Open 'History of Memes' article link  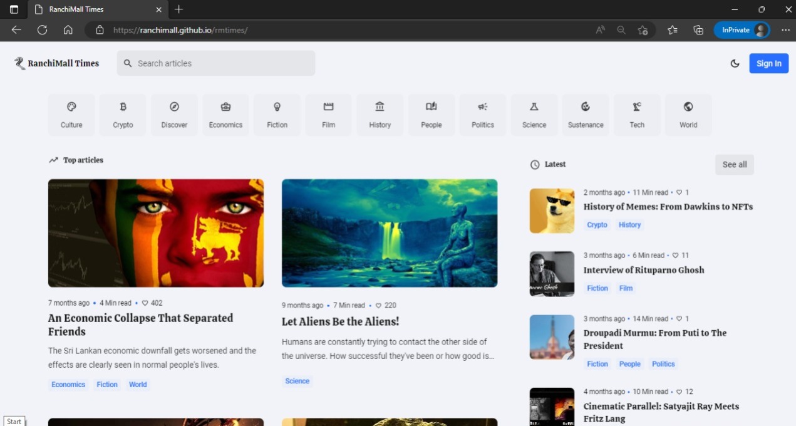(x=668, y=207)
